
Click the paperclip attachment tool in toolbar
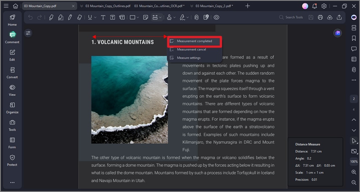[x=196, y=17]
